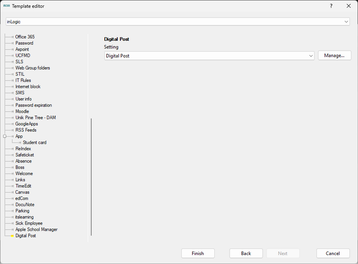358x264 pixels.
Task: Open the Digital Post Setting dropdown
Action: (311, 55)
